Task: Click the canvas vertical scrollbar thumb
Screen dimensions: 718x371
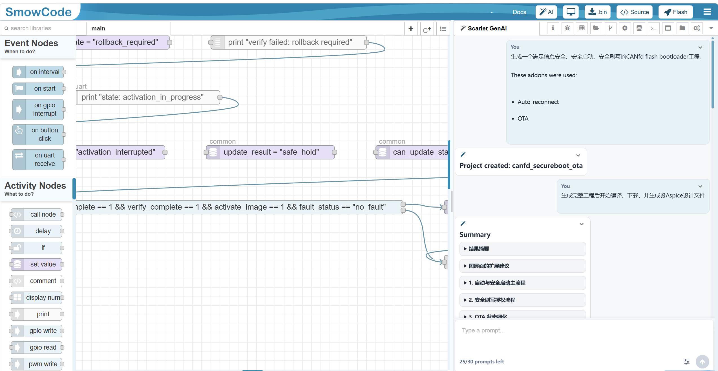Action: tap(449, 165)
